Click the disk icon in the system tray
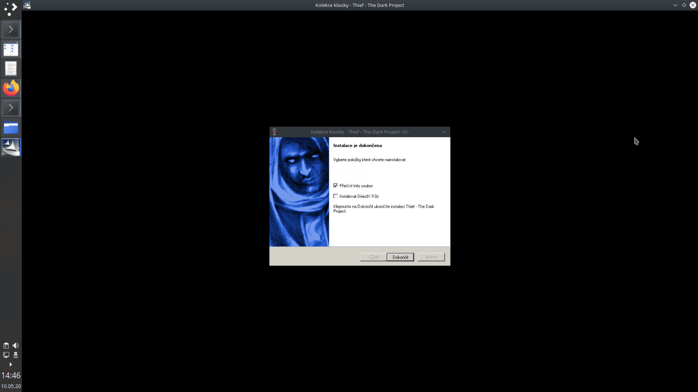Viewport: 698px width, 392px height. 16,355
